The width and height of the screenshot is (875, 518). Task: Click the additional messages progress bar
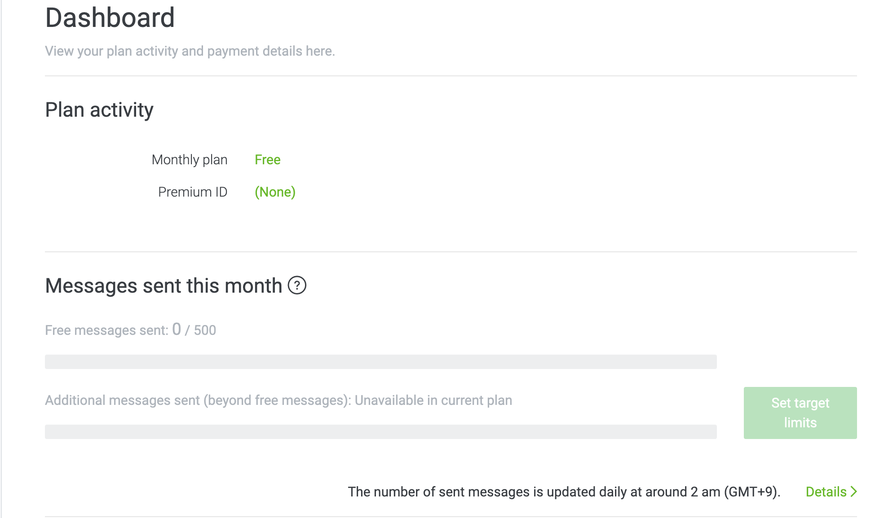pyautogui.click(x=380, y=432)
